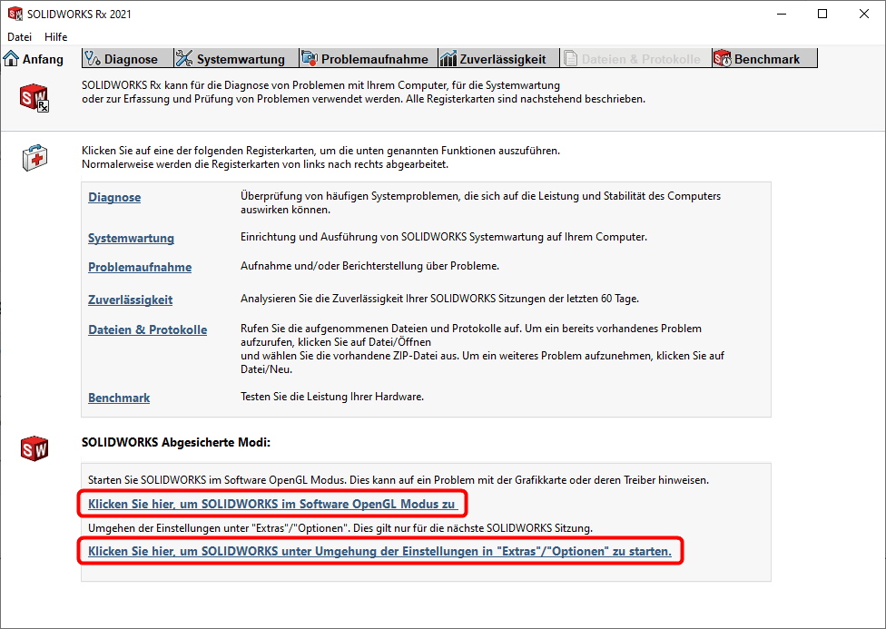Click the intro text starting 'SOLIDWORKS Rx kann für die Diagnose'
The height and width of the screenshot is (629, 886).
(363, 92)
